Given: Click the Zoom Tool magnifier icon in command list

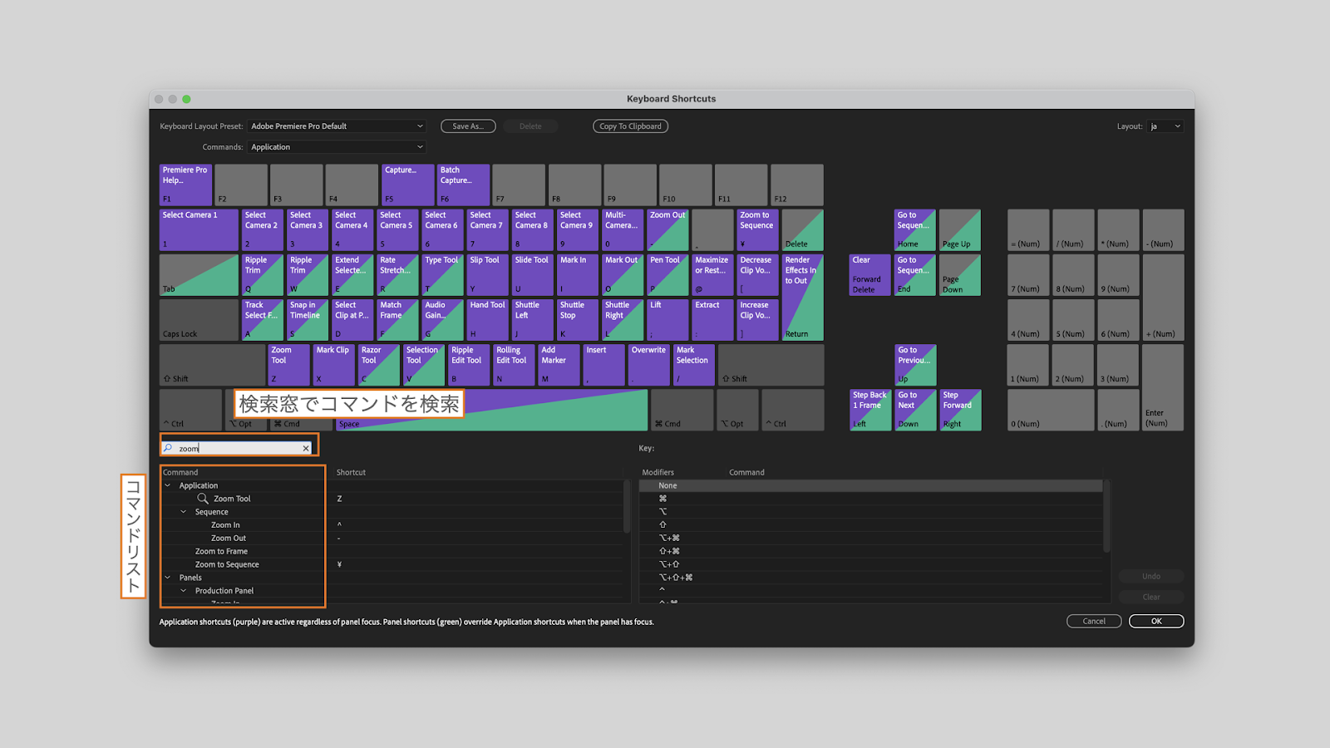Looking at the screenshot, I should coord(203,499).
